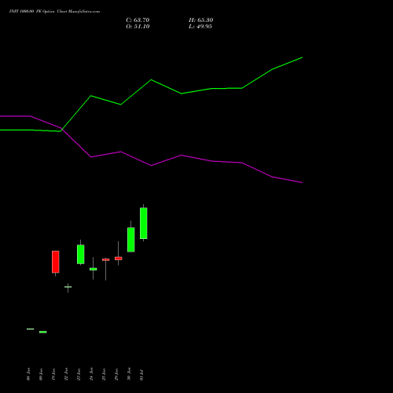Click the 29 Jun date axis label
393x393 pixels.
point(116,374)
